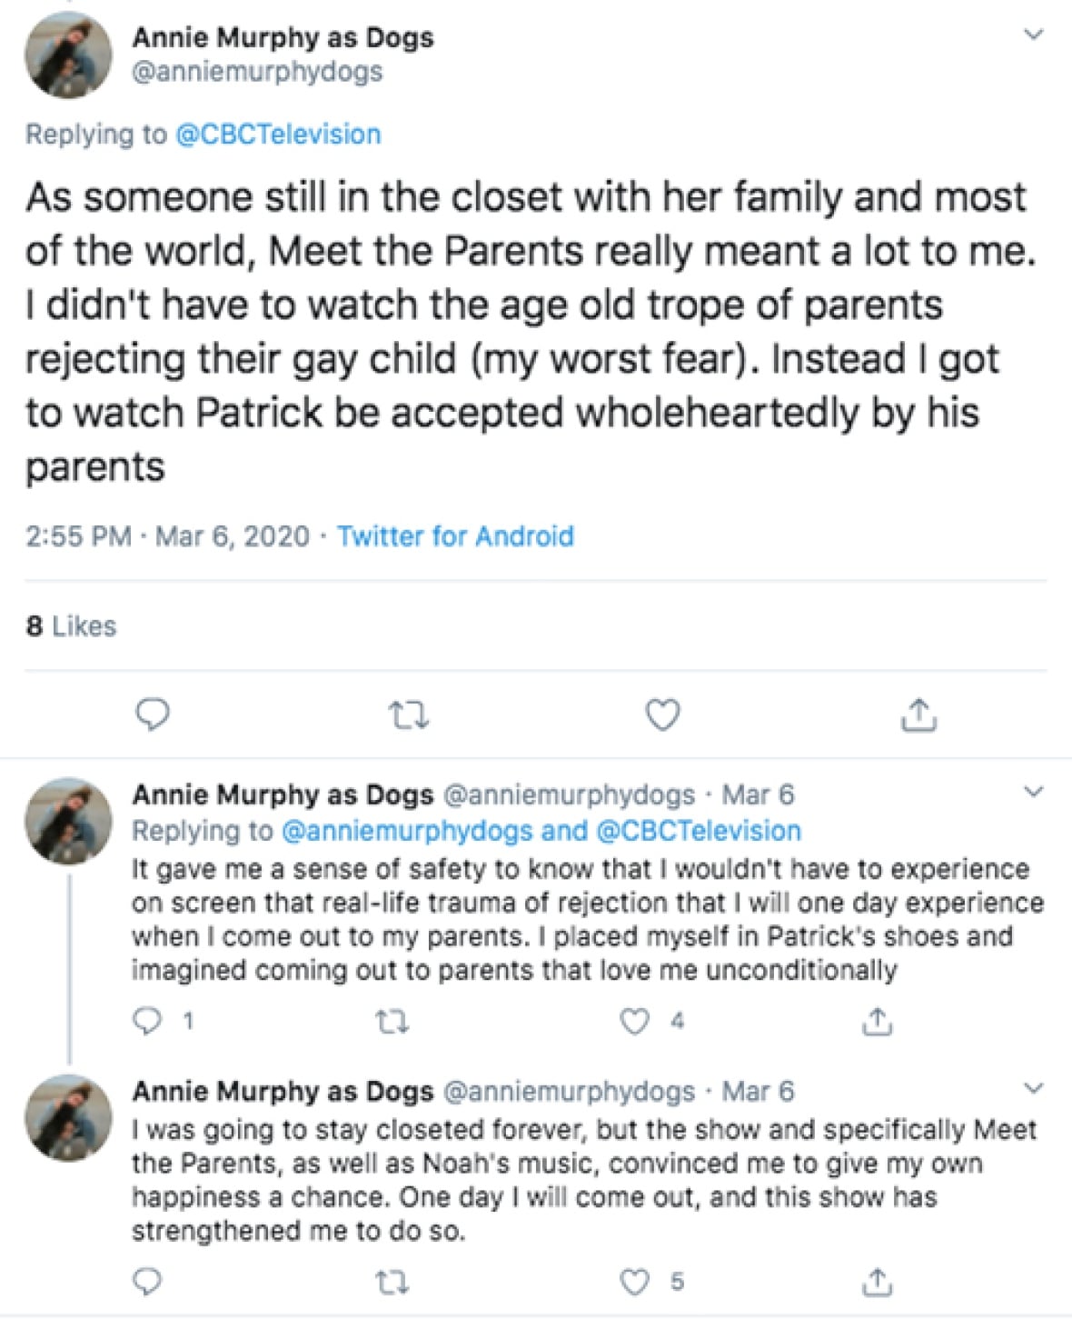Reply to the main tweet about Meet the Parents
The image size is (1072, 1319).
coord(153,715)
